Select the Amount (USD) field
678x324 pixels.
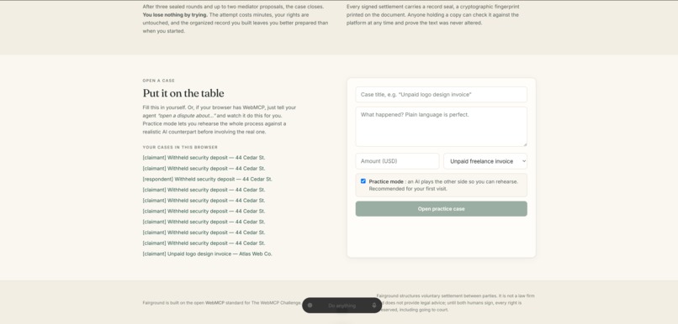(x=397, y=161)
